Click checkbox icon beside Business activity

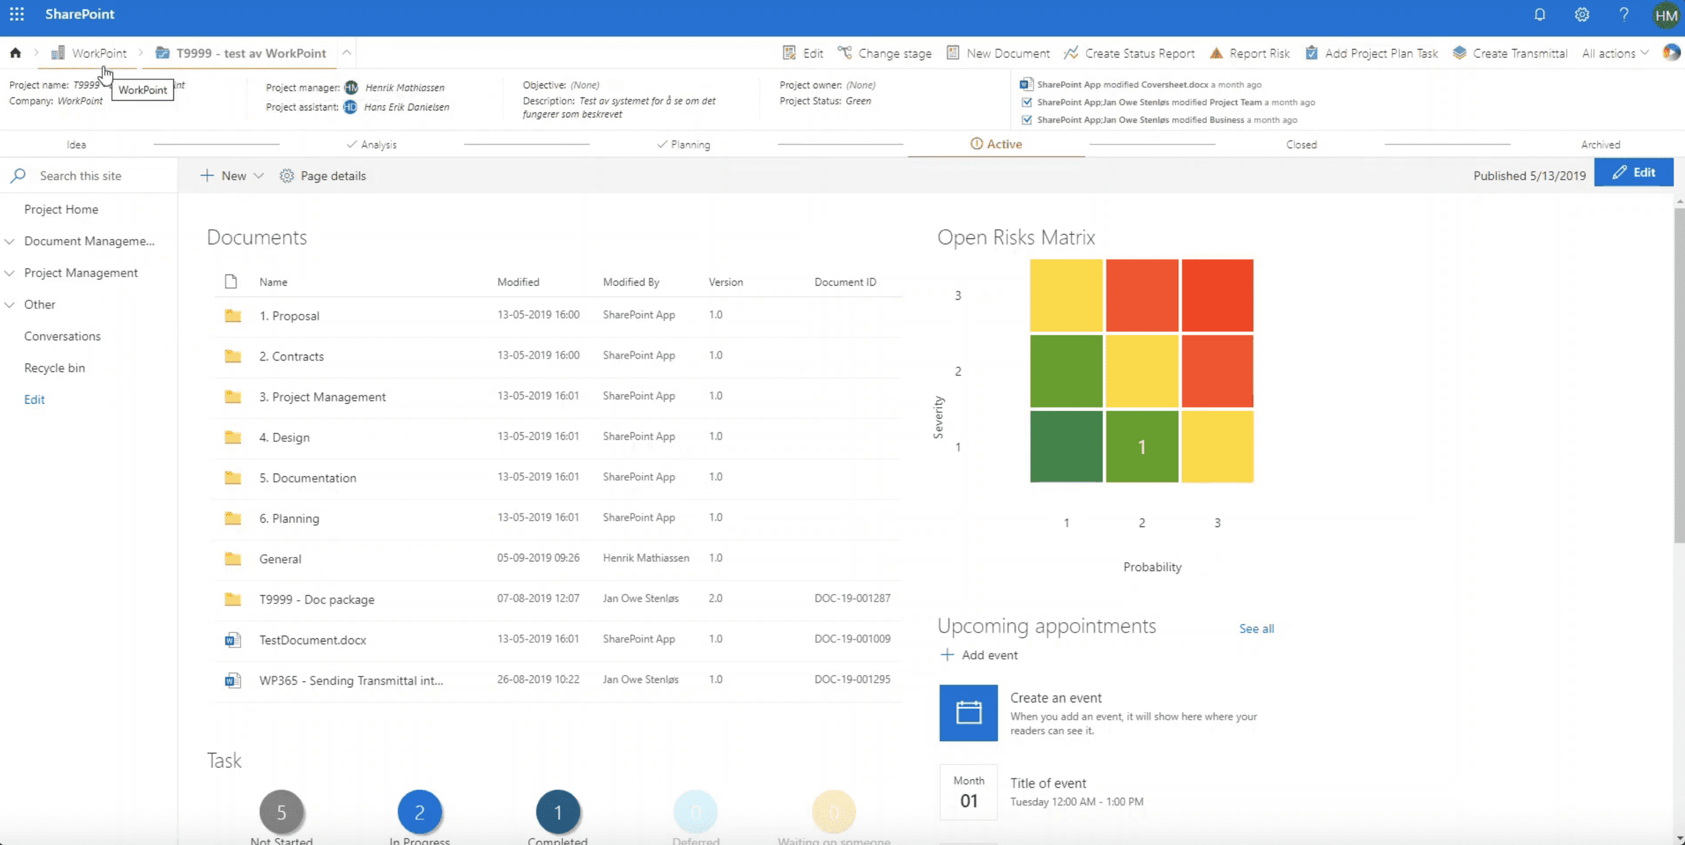pos(1026,119)
